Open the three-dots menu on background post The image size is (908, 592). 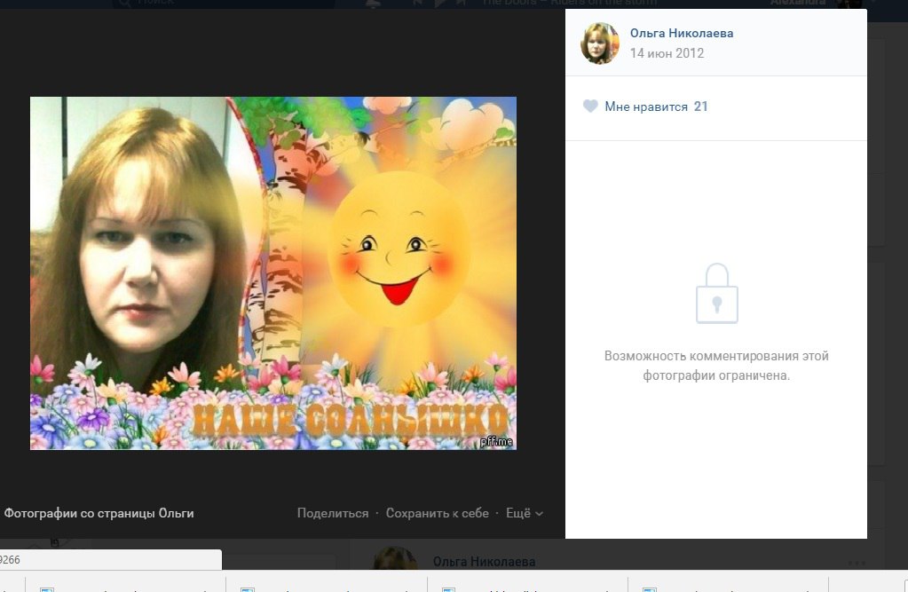(856, 563)
